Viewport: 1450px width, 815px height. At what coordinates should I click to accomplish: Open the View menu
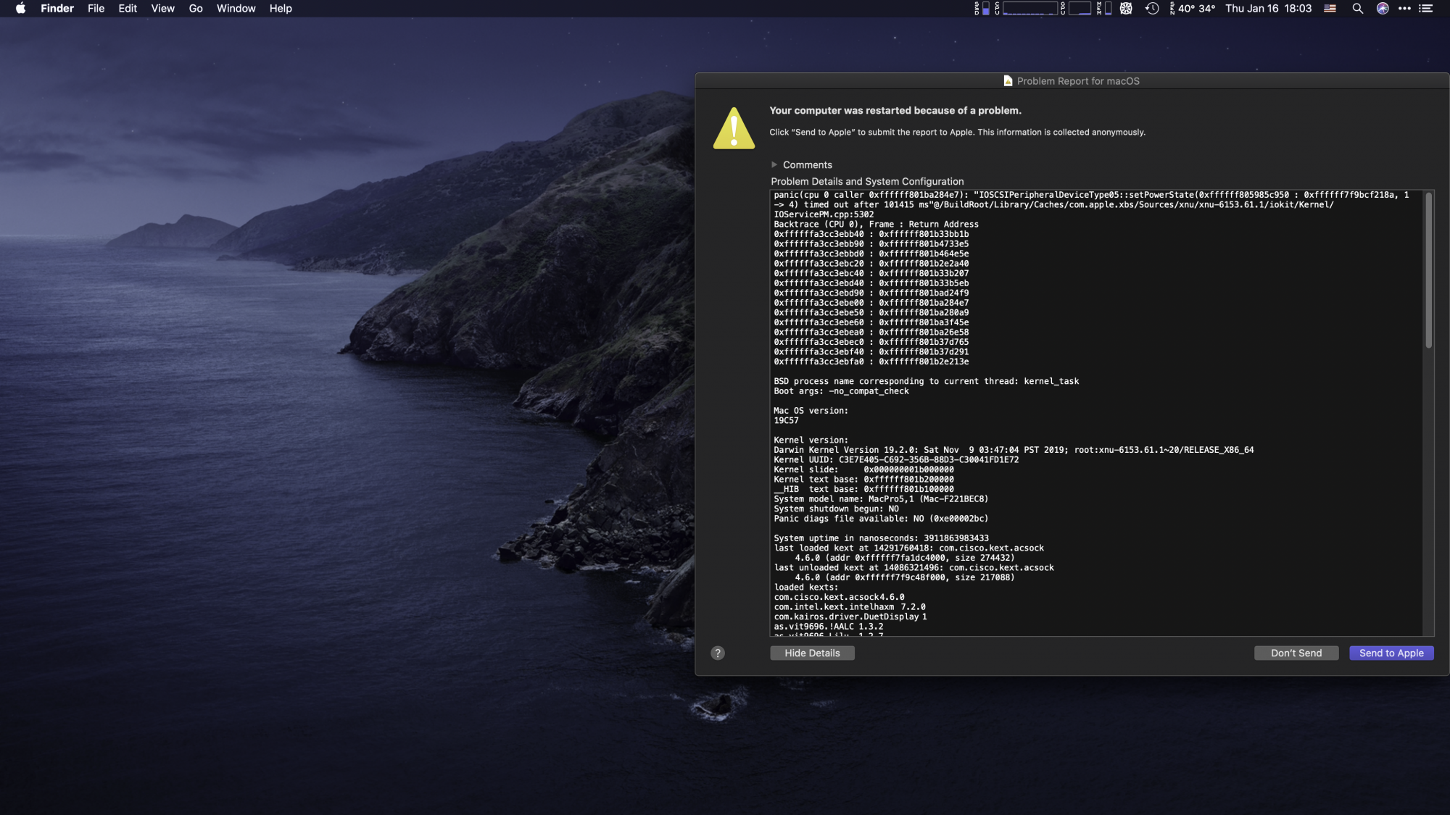(162, 9)
